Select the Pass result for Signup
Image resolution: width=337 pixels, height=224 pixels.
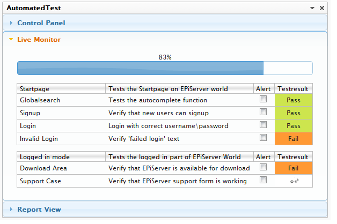(293, 113)
